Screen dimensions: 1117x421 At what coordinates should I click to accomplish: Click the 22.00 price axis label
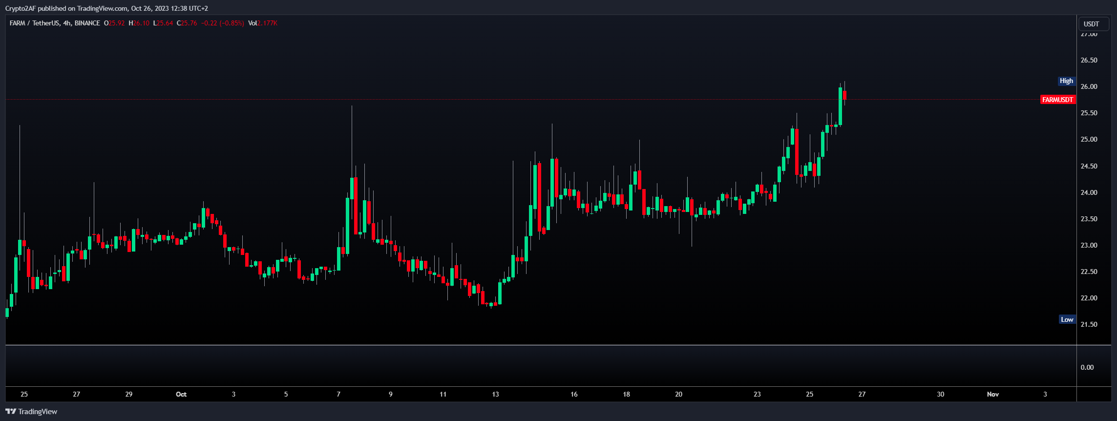[1089, 298]
